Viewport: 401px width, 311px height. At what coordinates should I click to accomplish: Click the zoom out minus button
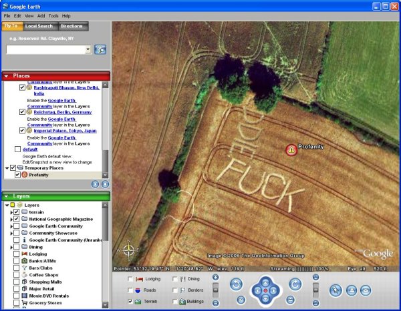click(215, 302)
